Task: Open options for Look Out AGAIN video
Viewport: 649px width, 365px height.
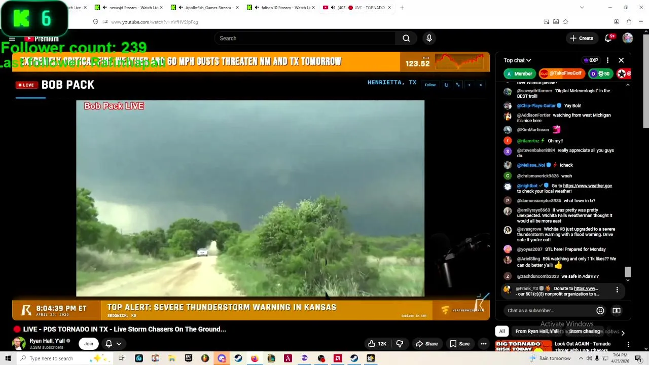Action: pos(628,344)
